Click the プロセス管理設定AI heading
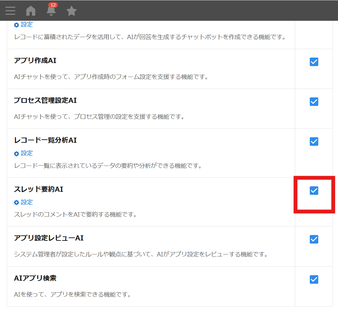338x312 pixels. tap(45, 100)
